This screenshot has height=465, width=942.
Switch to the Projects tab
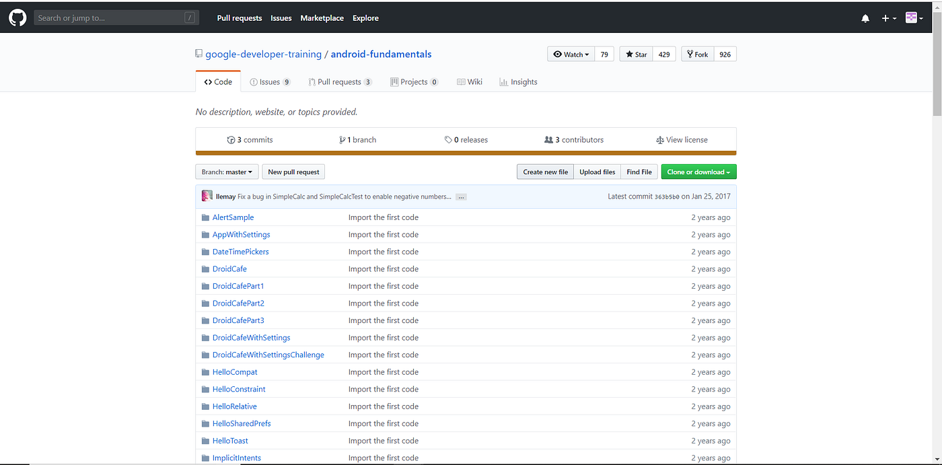pos(414,82)
